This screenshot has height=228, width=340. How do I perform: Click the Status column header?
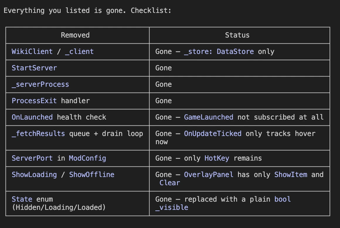[237, 35]
